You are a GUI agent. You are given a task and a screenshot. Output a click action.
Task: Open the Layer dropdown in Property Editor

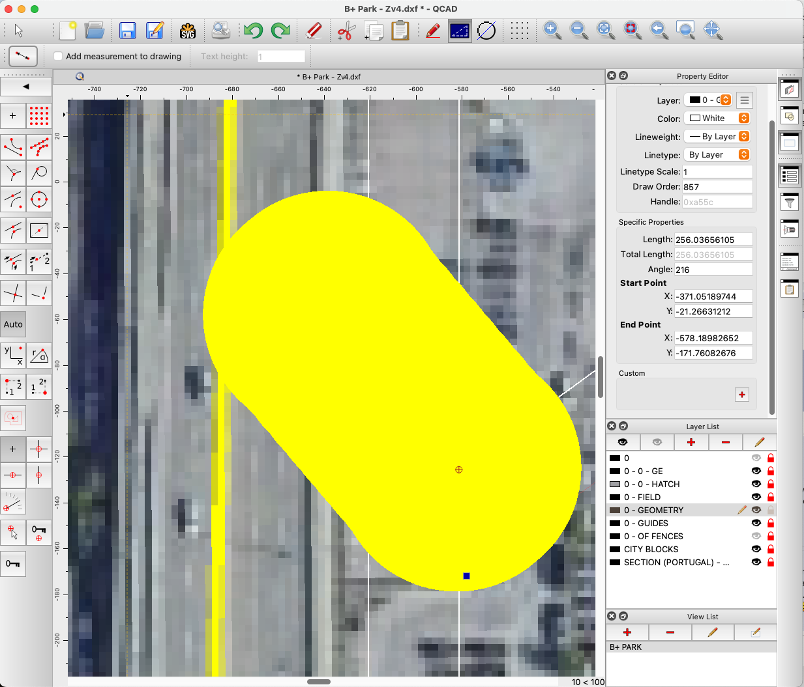709,100
